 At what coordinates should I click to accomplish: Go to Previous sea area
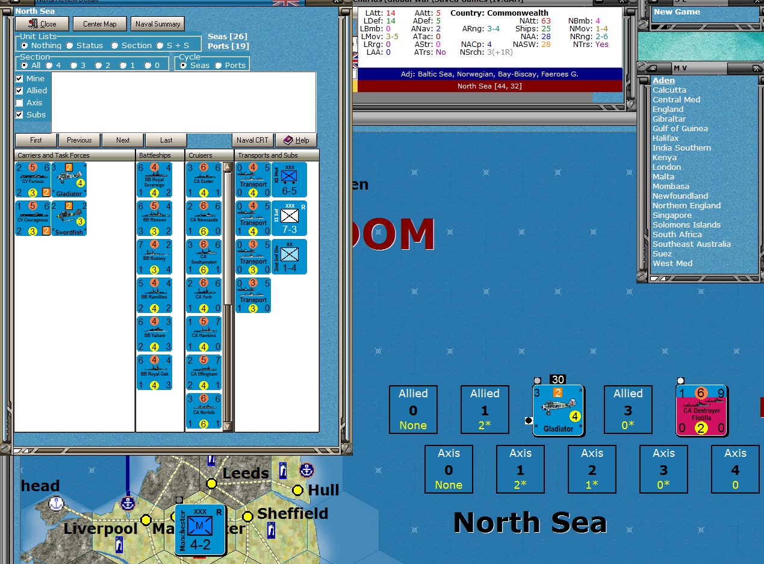point(79,140)
